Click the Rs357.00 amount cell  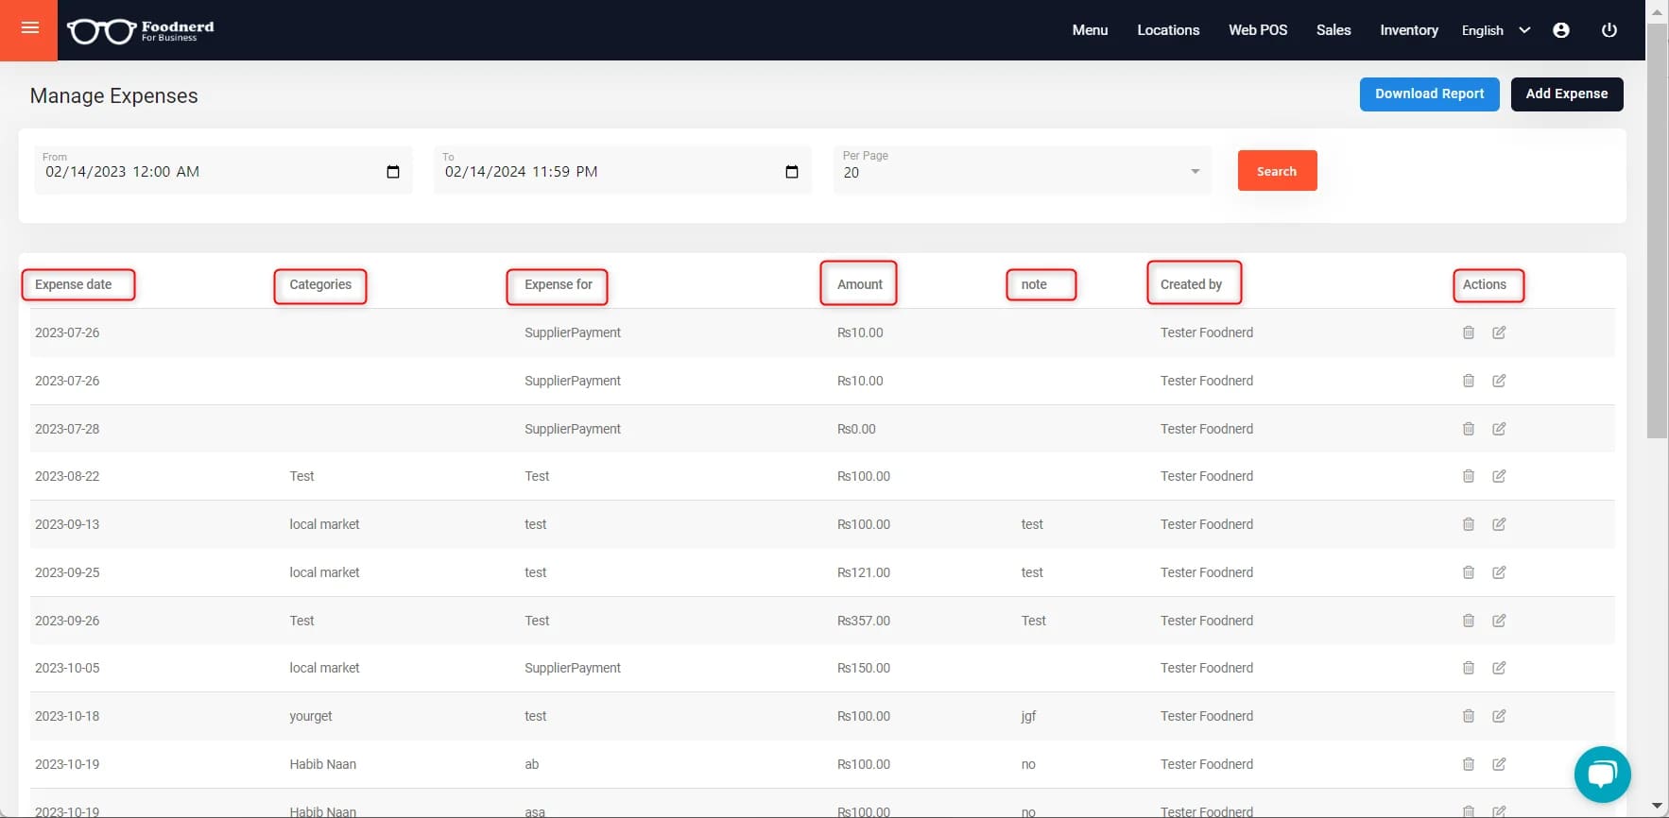tap(864, 621)
